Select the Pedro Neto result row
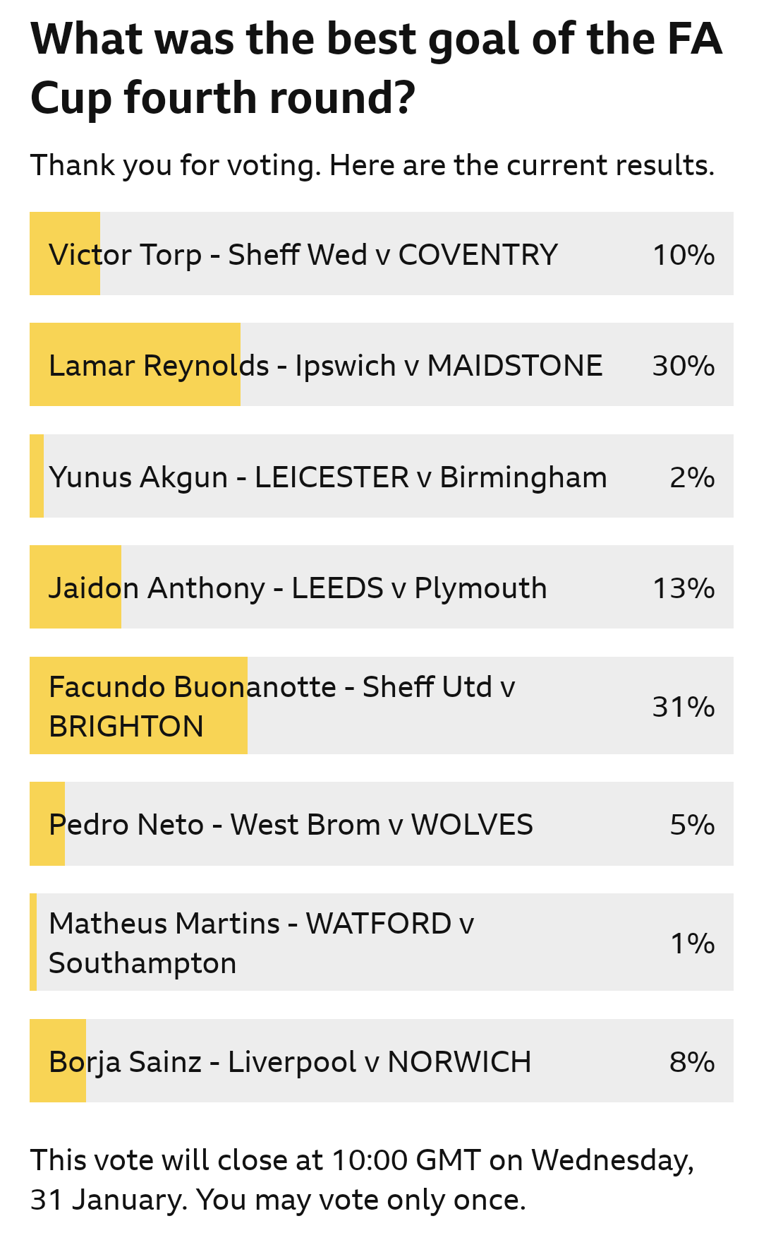The image size is (759, 1233). (x=381, y=823)
